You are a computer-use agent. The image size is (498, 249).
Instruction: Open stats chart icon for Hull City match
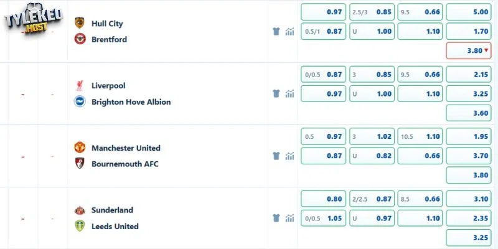coord(289,32)
